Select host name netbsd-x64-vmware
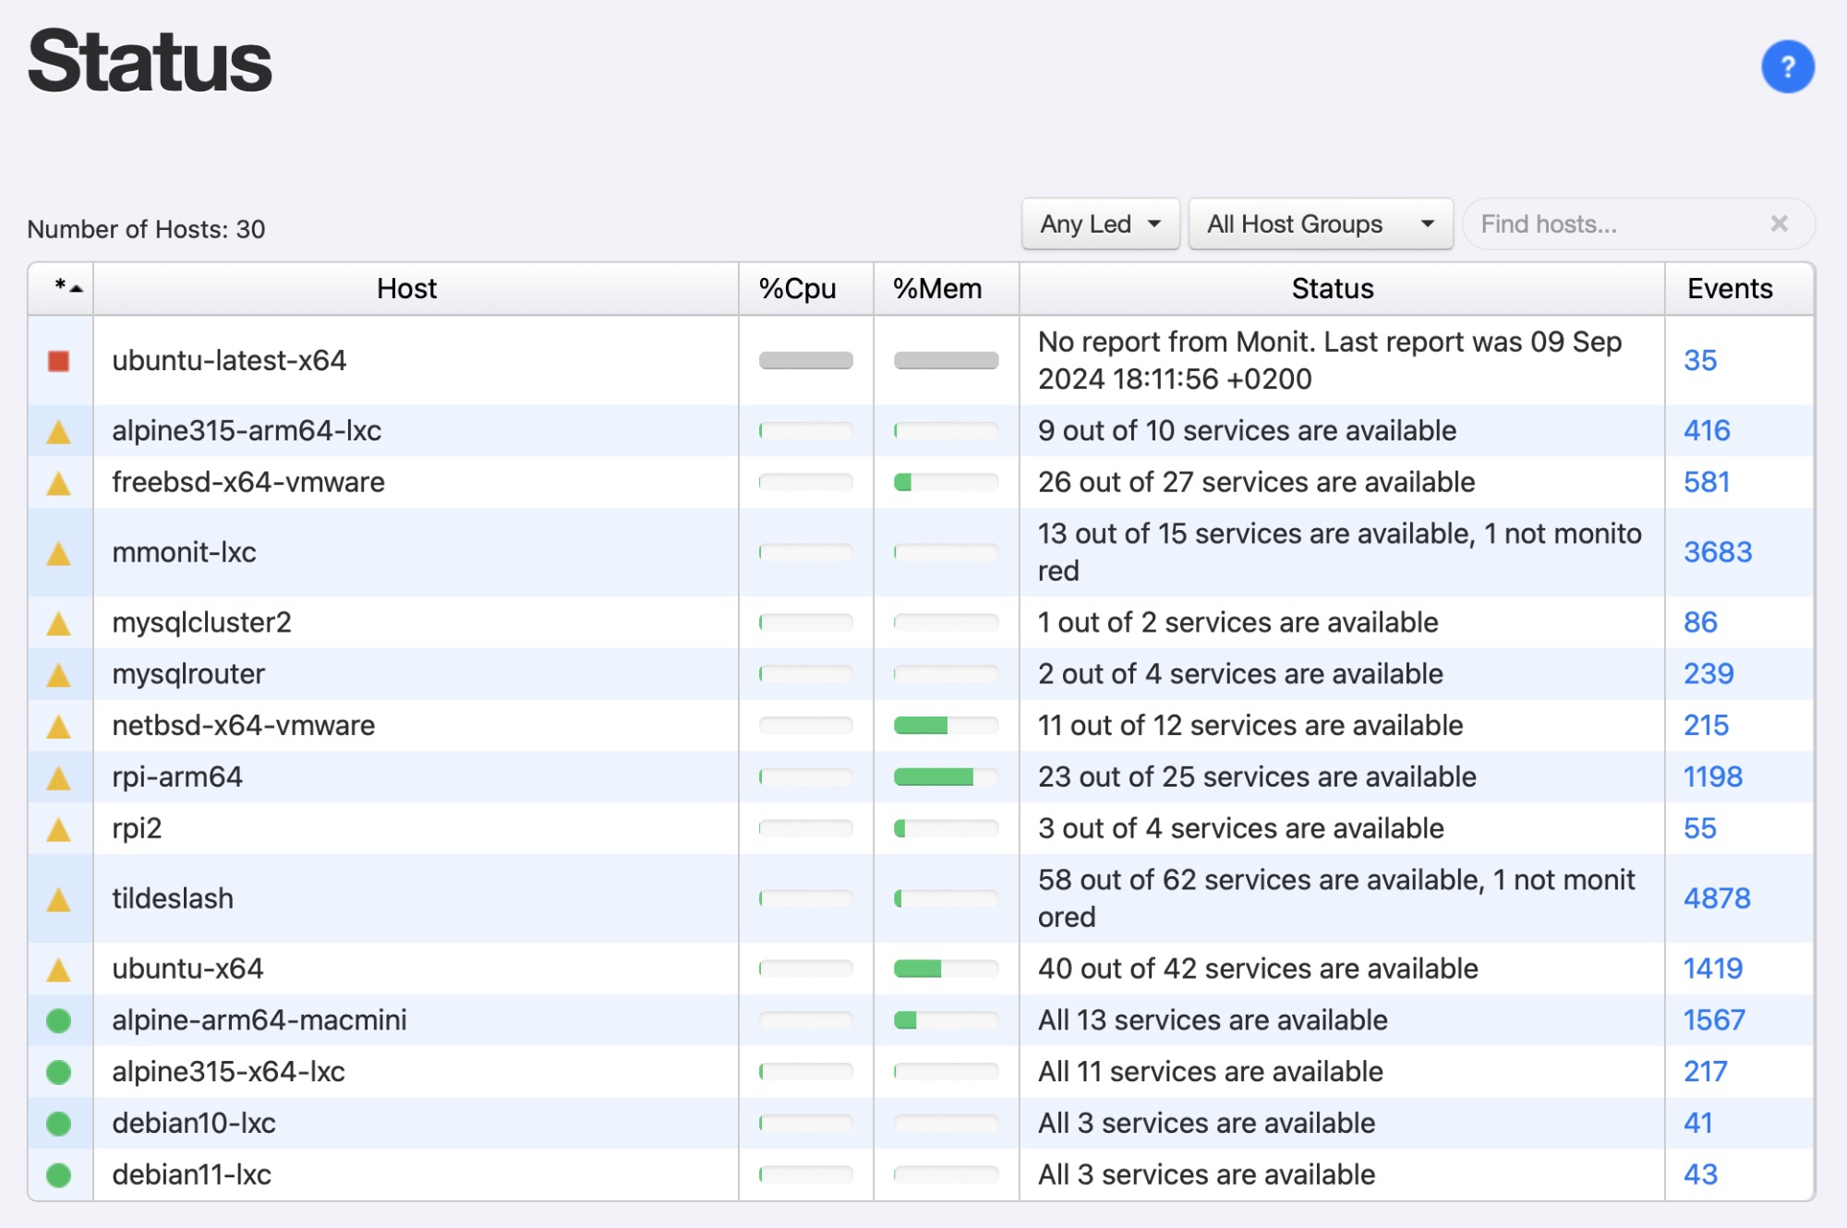 [x=244, y=726]
